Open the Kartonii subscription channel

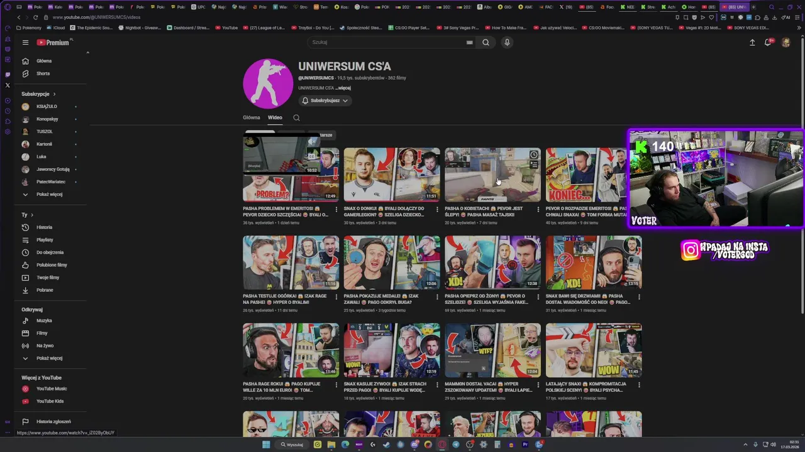(x=44, y=144)
